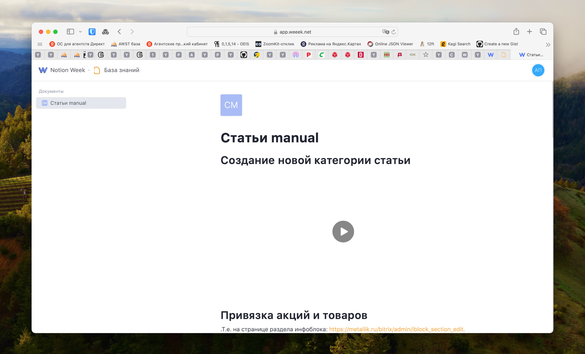This screenshot has height=354, width=585.
Task: Expand the chevron next to the sidebar button
Action: pos(80,31)
